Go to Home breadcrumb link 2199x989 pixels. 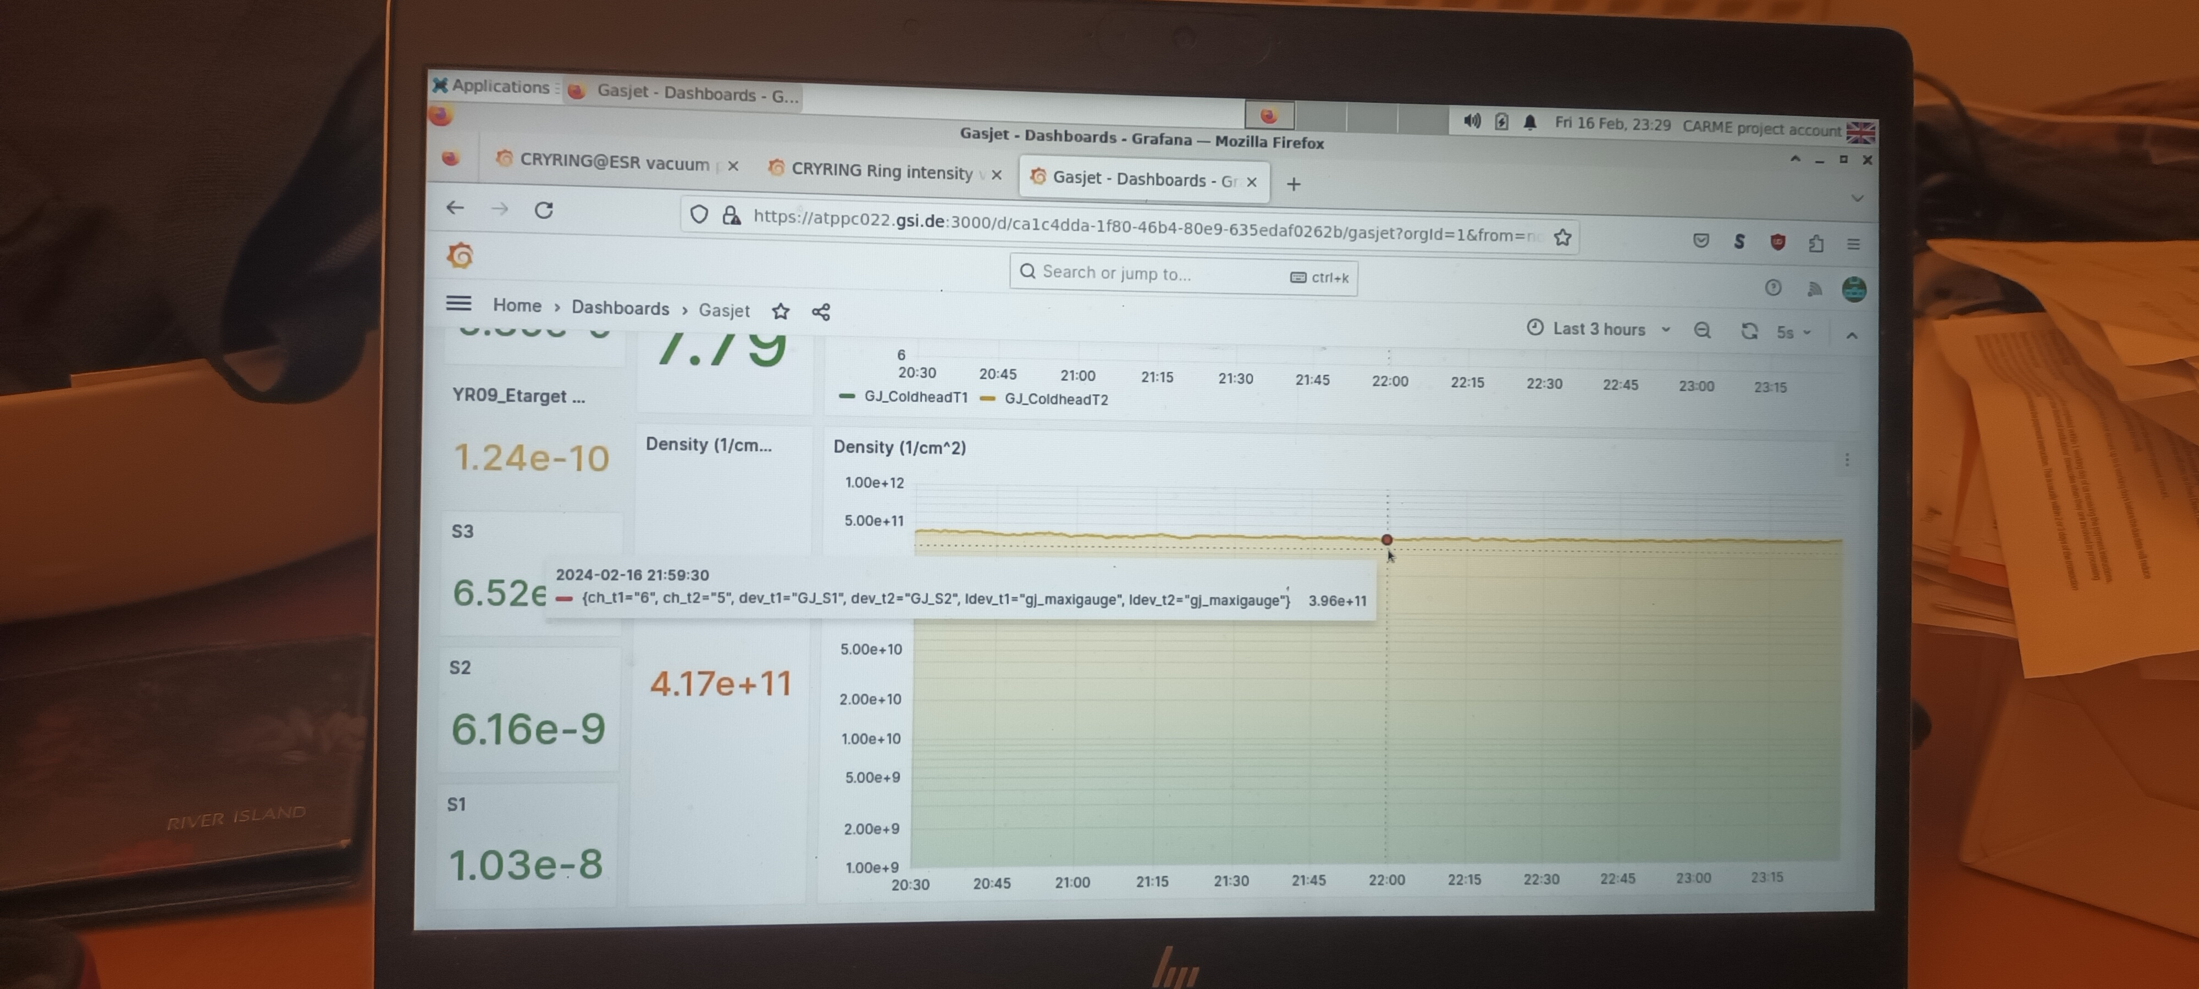[516, 305]
